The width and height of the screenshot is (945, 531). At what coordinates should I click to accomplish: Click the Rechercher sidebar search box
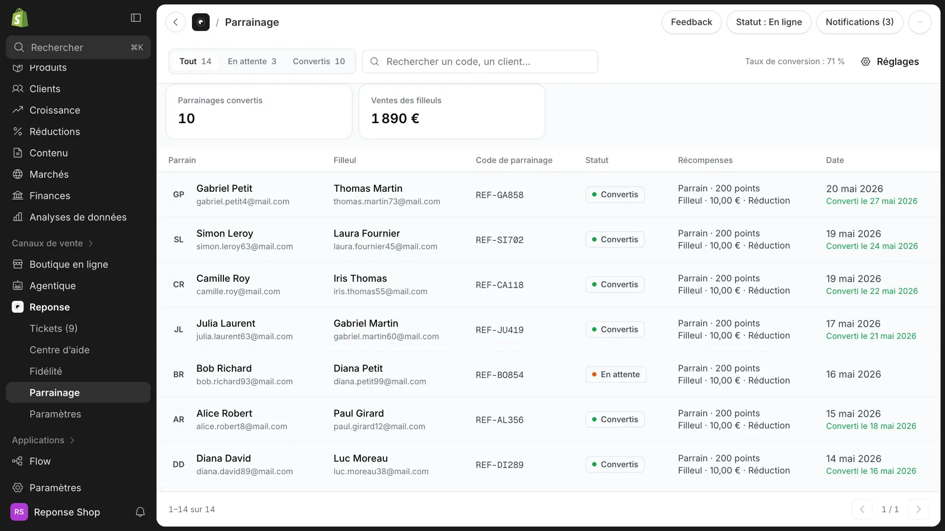point(78,47)
